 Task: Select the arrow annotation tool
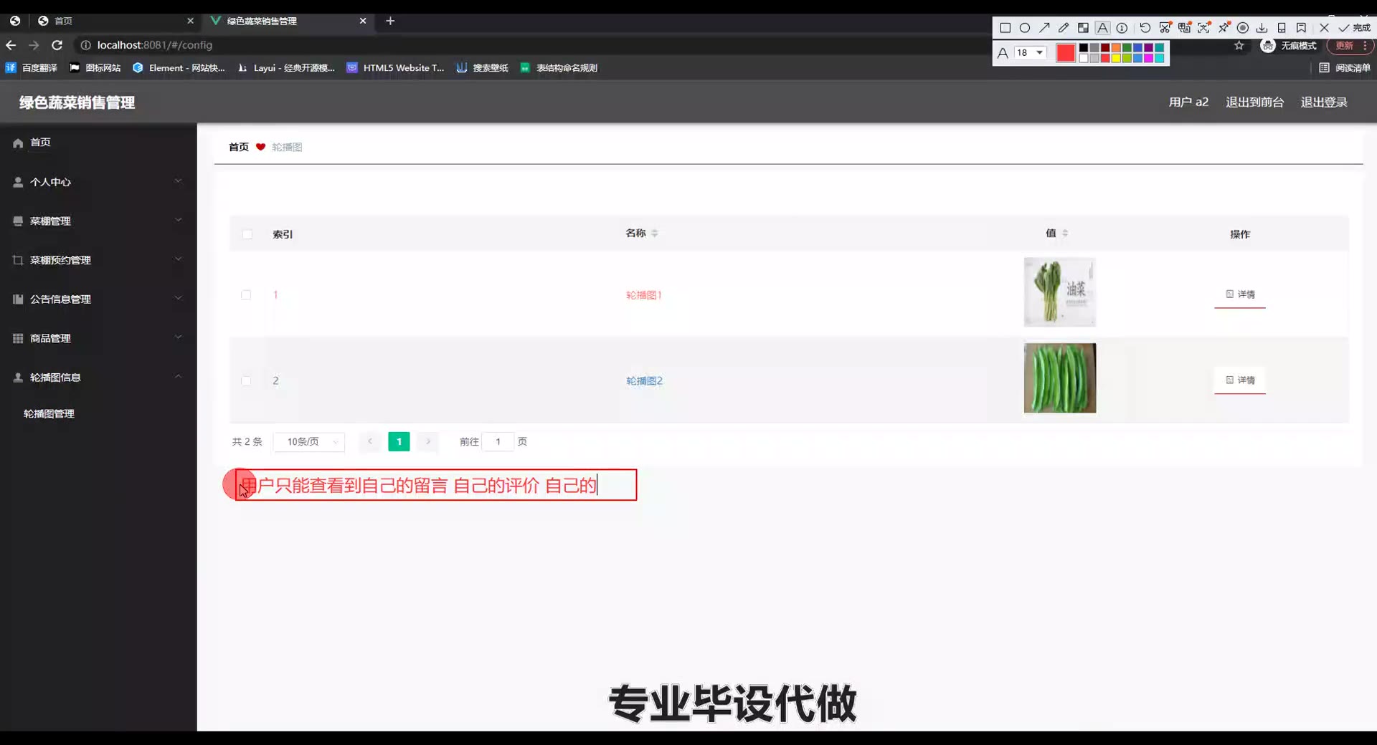pos(1044,28)
